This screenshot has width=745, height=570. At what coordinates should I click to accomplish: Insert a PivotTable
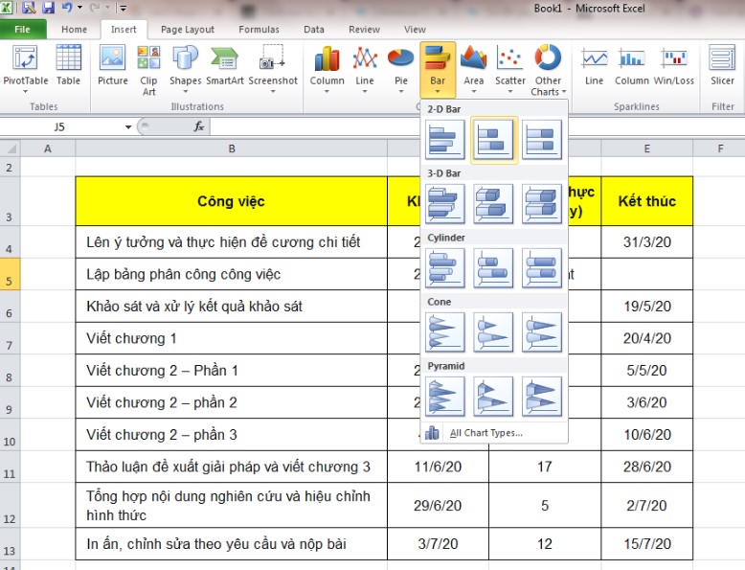point(25,69)
